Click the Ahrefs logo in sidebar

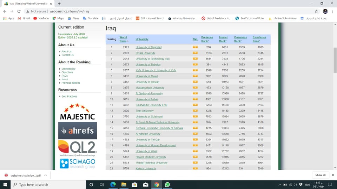(77, 131)
